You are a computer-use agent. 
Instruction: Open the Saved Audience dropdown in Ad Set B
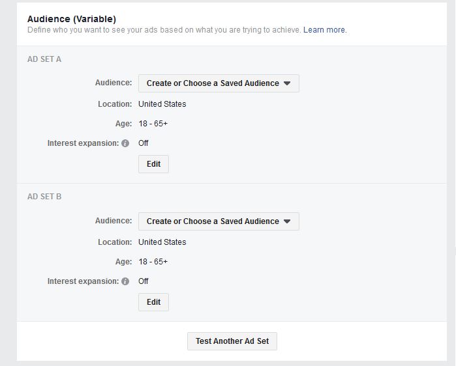coord(219,221)
